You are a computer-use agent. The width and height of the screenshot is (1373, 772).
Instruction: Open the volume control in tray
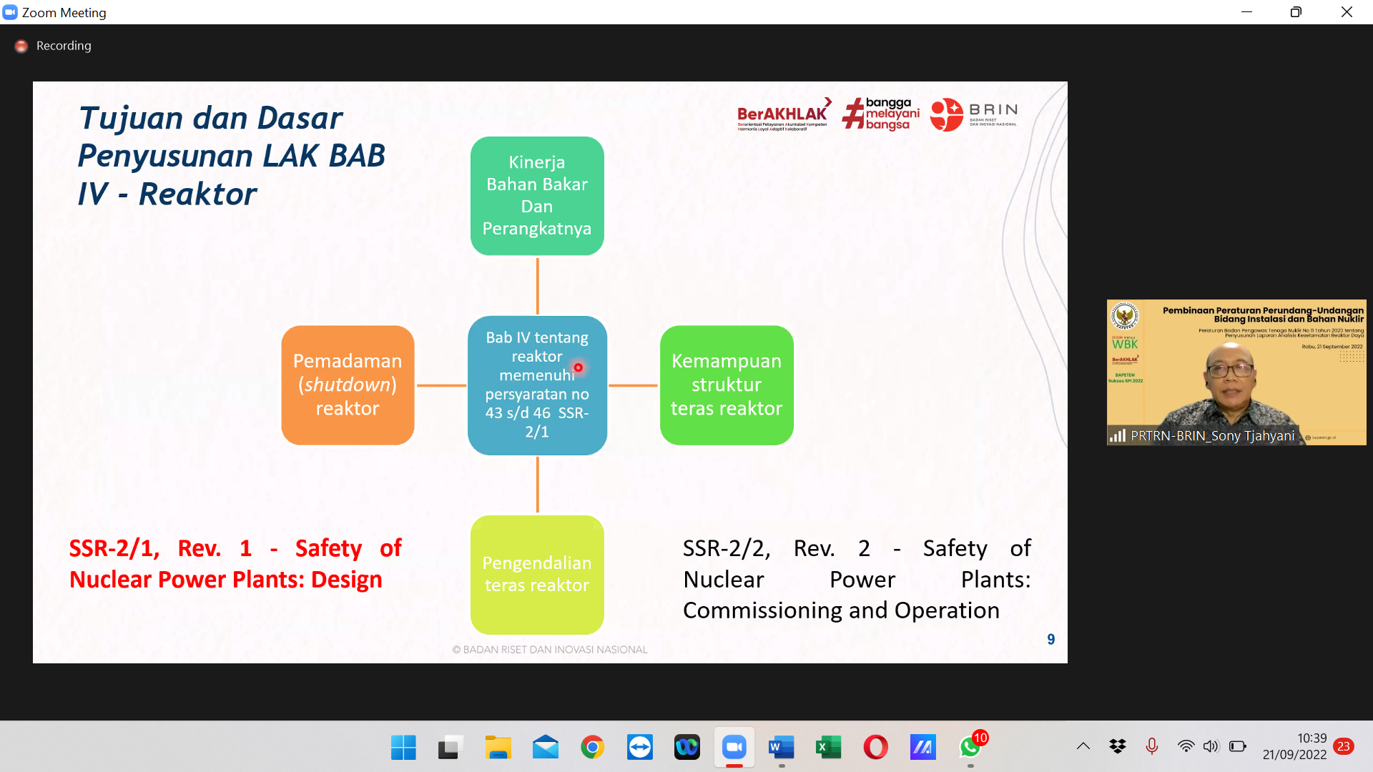click(1211, 746)
